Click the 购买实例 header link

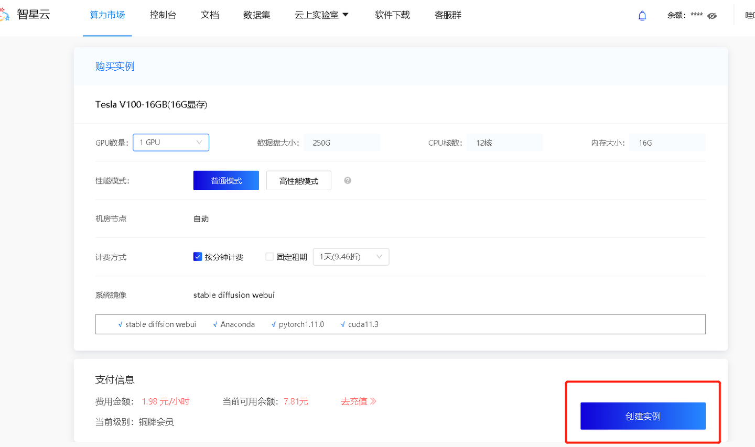115,66
